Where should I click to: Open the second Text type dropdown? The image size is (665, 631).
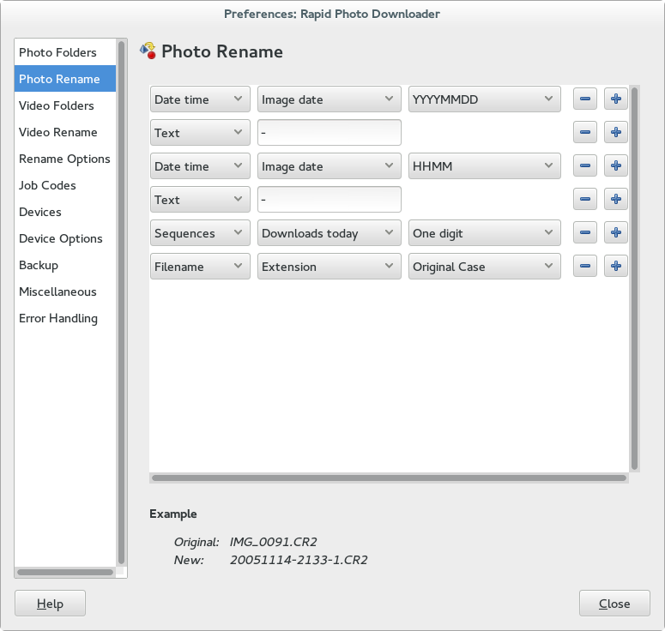(200, 200)
